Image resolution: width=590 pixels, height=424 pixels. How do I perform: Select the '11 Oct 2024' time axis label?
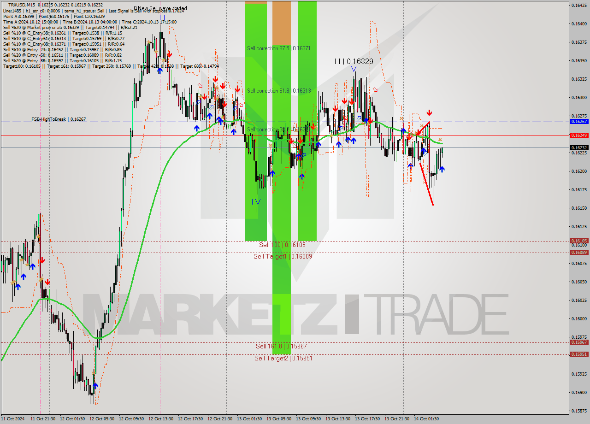click(12, 419)
